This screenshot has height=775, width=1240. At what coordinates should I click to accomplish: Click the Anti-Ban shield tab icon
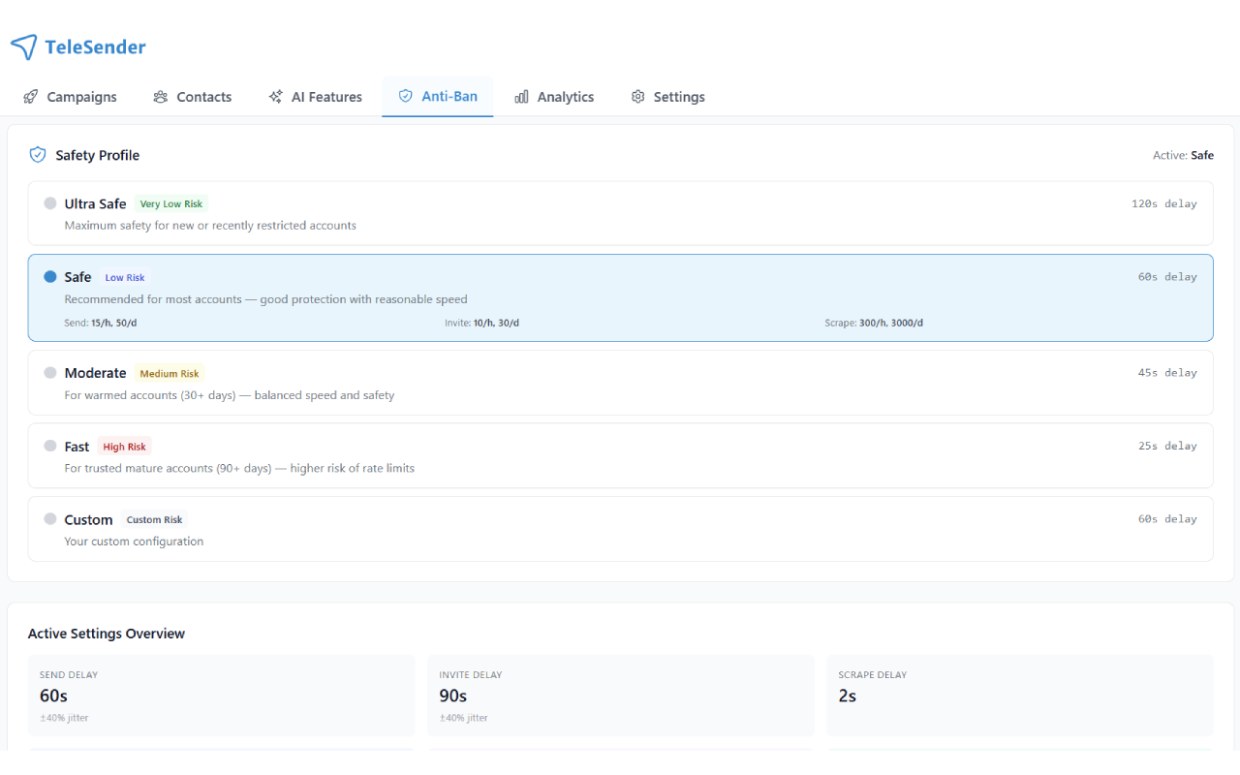[406, 96]
